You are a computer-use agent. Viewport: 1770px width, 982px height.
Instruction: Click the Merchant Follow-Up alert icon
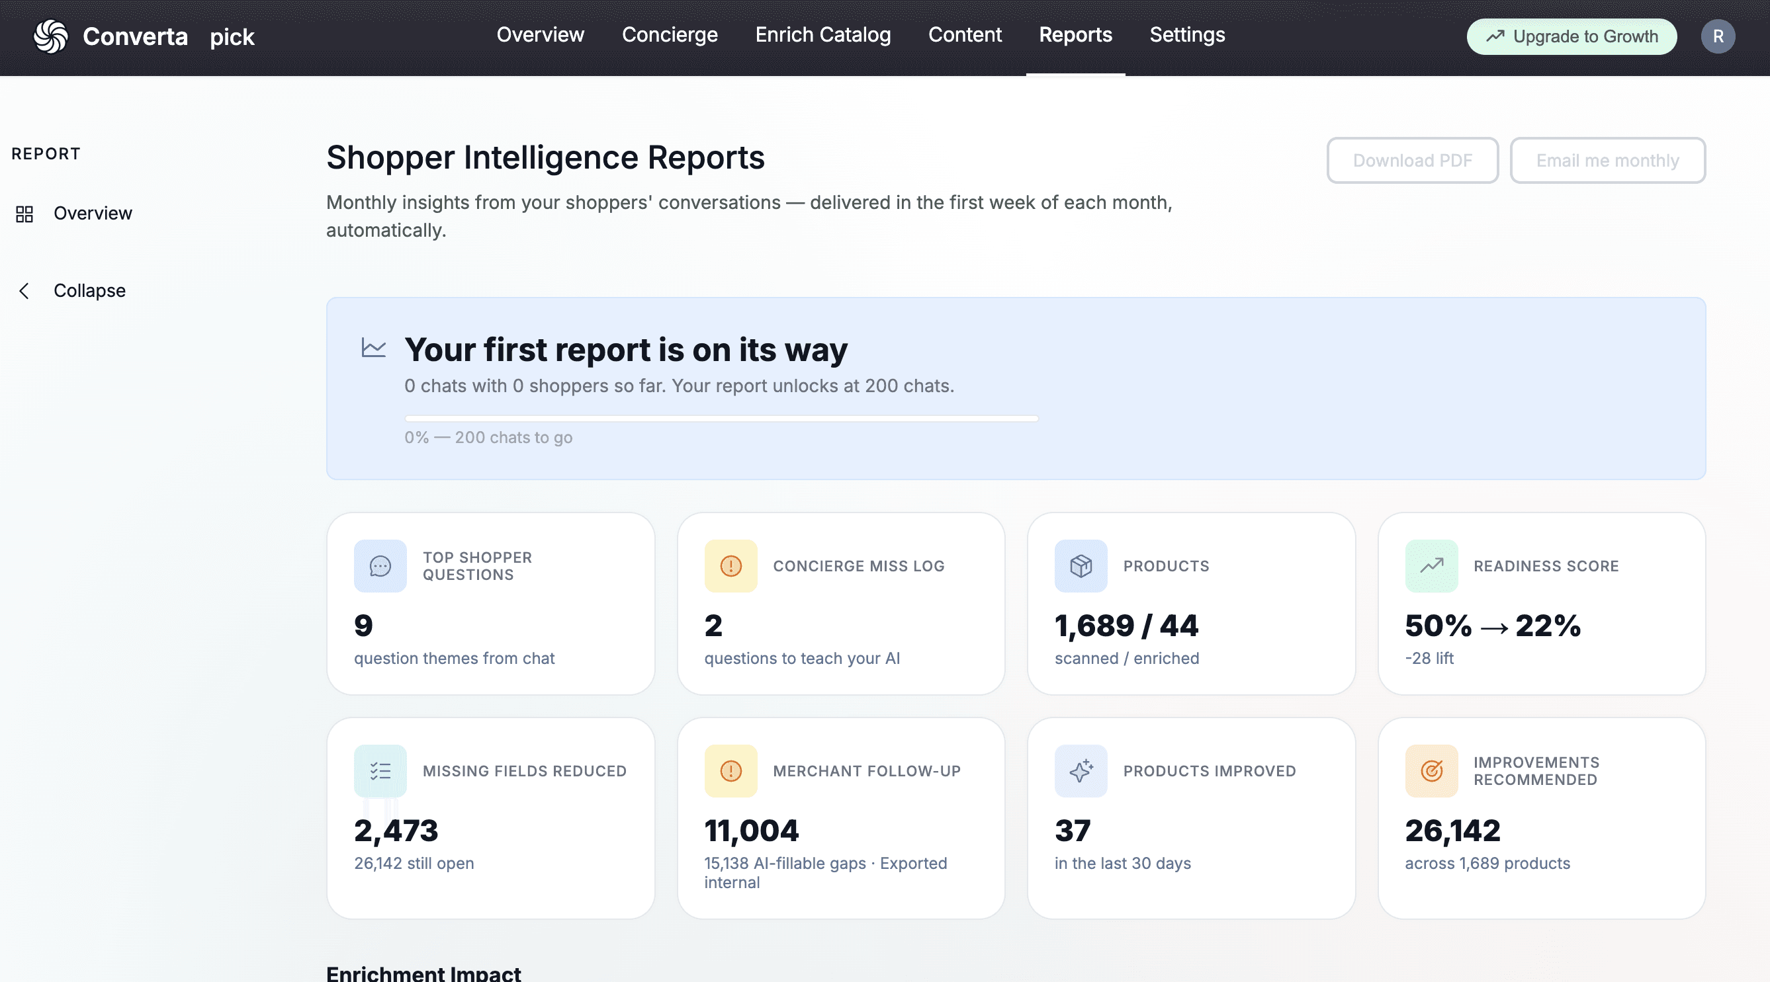point(730,770)
